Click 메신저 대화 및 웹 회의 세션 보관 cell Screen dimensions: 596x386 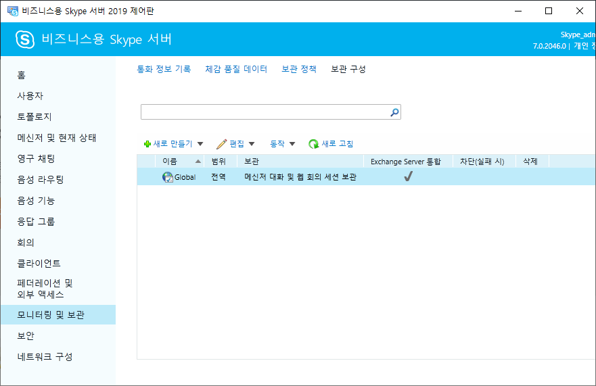(x=300, y=177)
